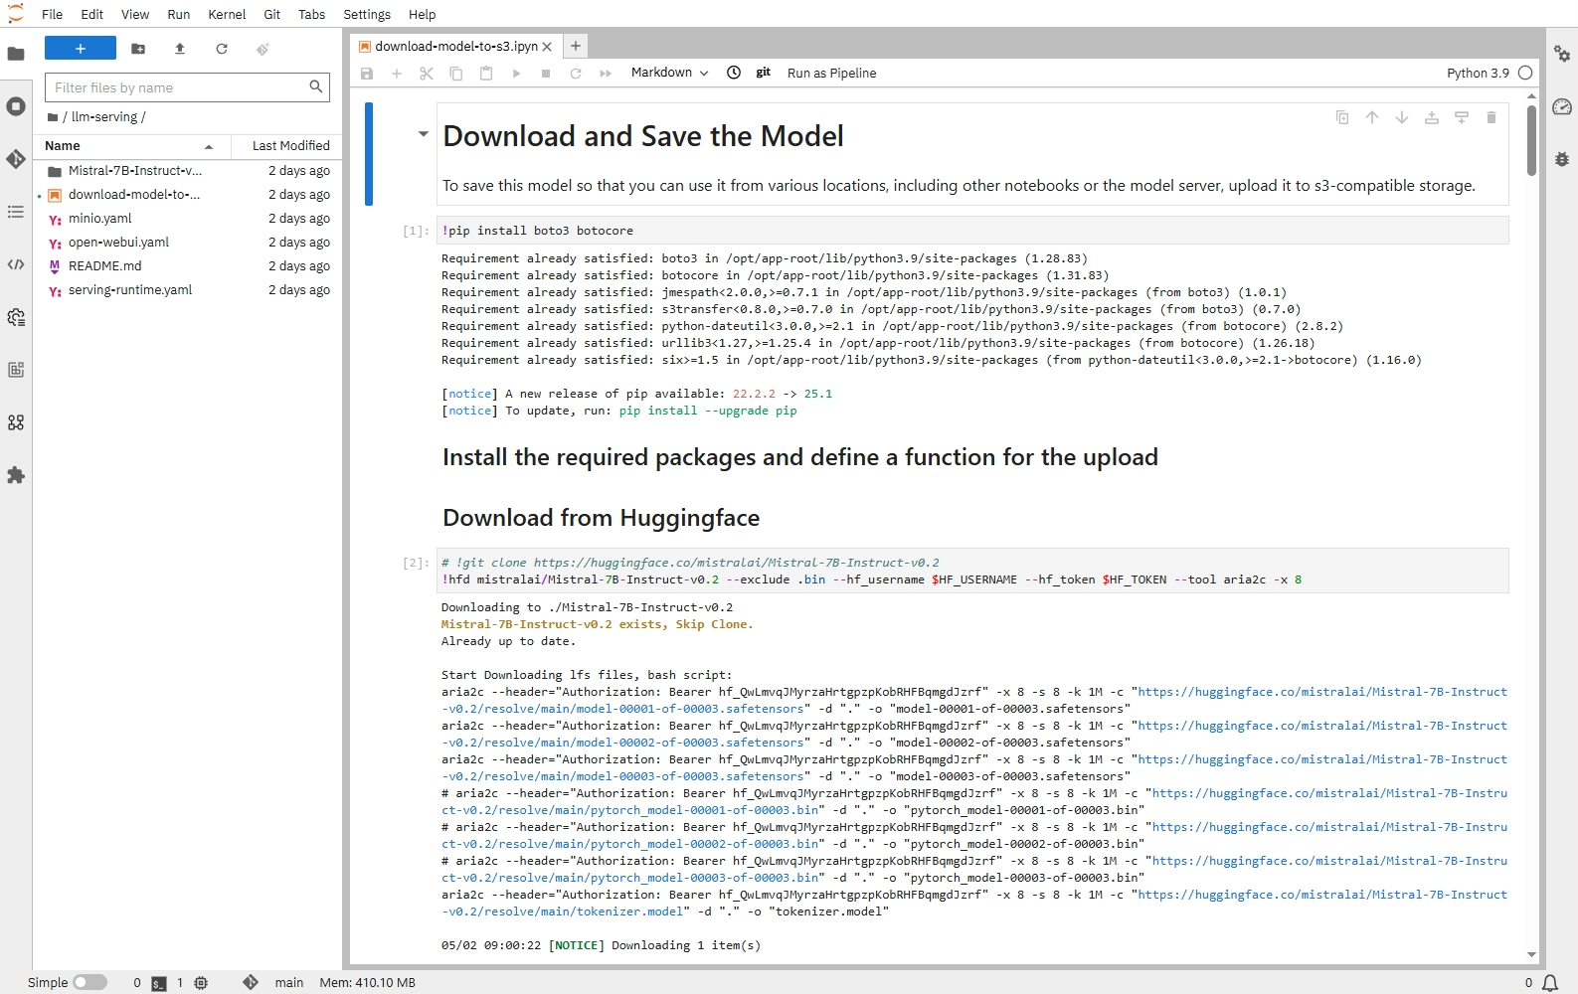1578x994 pixels.
Task: Delete the cell with trash icon
Action: (1491, 117)
